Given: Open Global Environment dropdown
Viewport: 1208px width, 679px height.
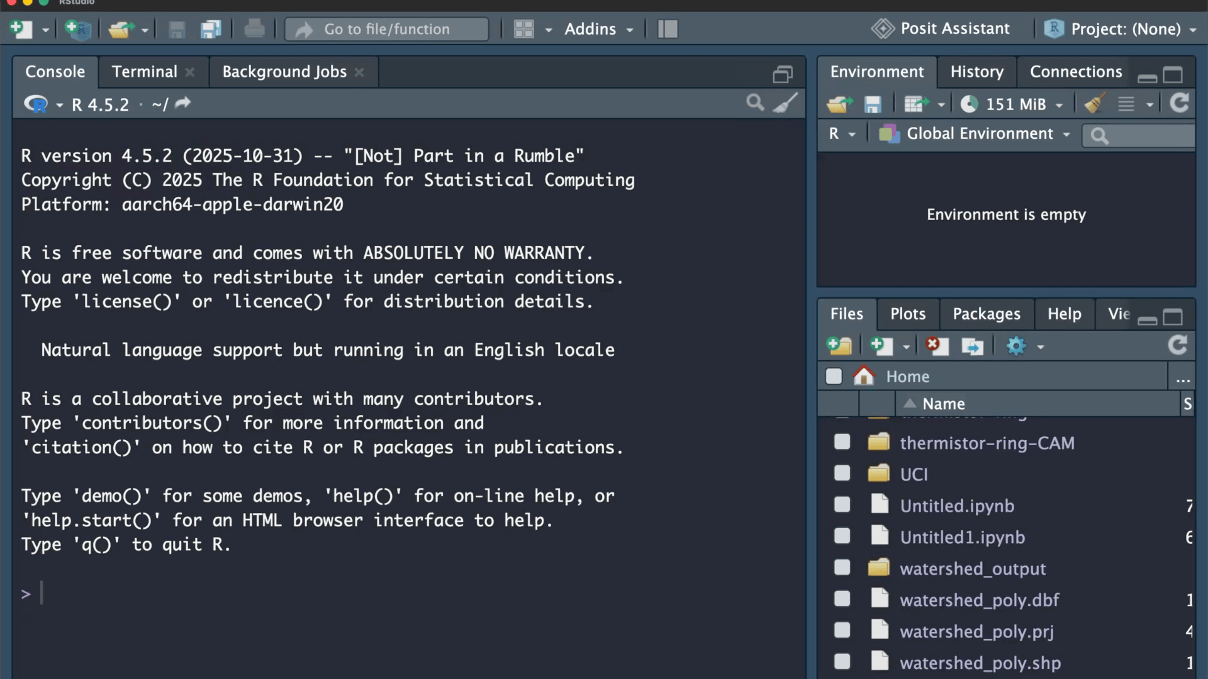Looking at the screenshot, I should [x=974, y=134].
